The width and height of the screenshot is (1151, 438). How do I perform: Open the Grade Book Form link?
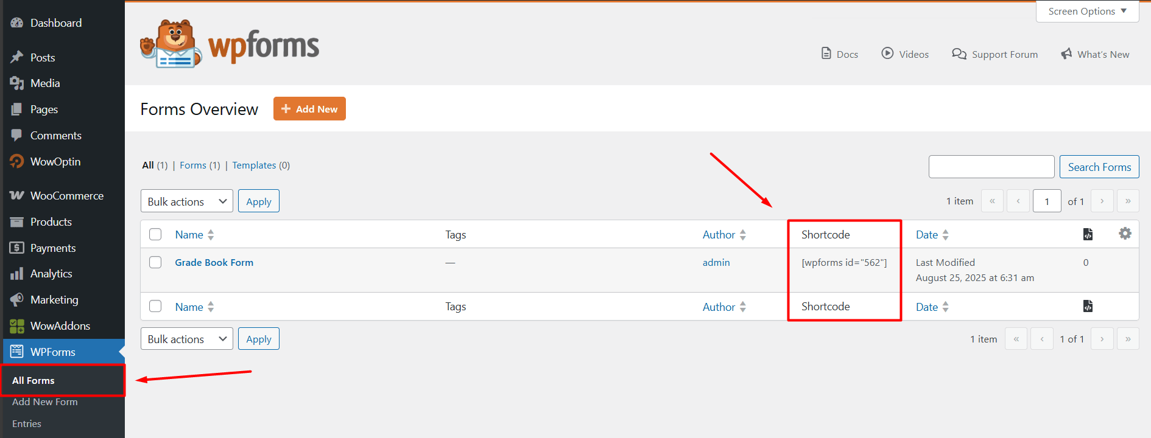214,262
